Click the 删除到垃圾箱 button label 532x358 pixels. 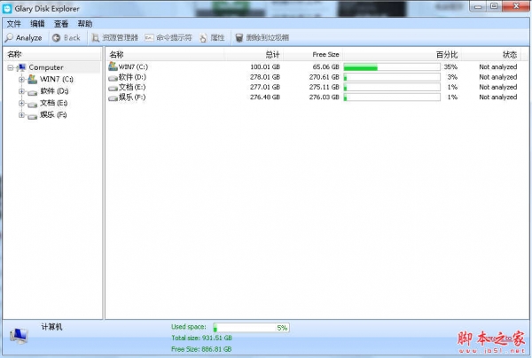[x=268, y=37]
